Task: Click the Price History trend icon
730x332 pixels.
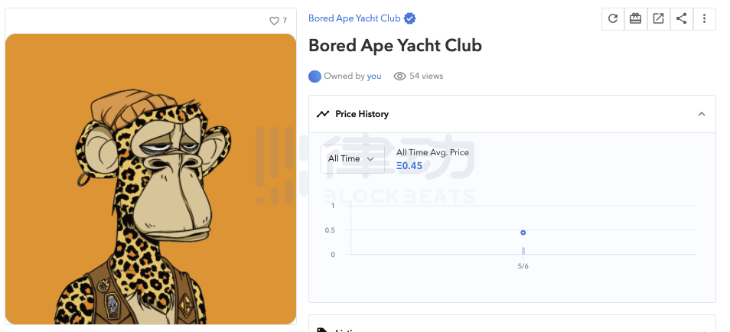Action: coord(323,114)
